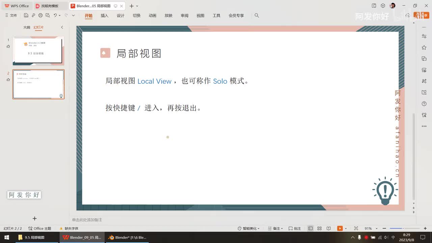Switch to the 切换 ribbon tab
The width and height of the screenshot is (432, 243).
(136, 16)
